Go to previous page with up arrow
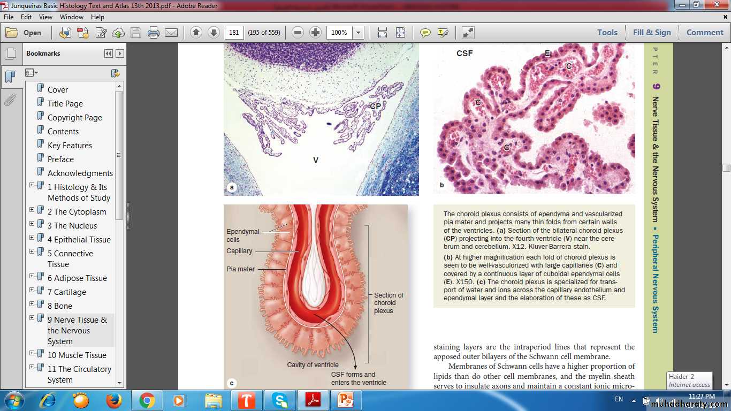The image size is (731, 411). tap(196, 33)
